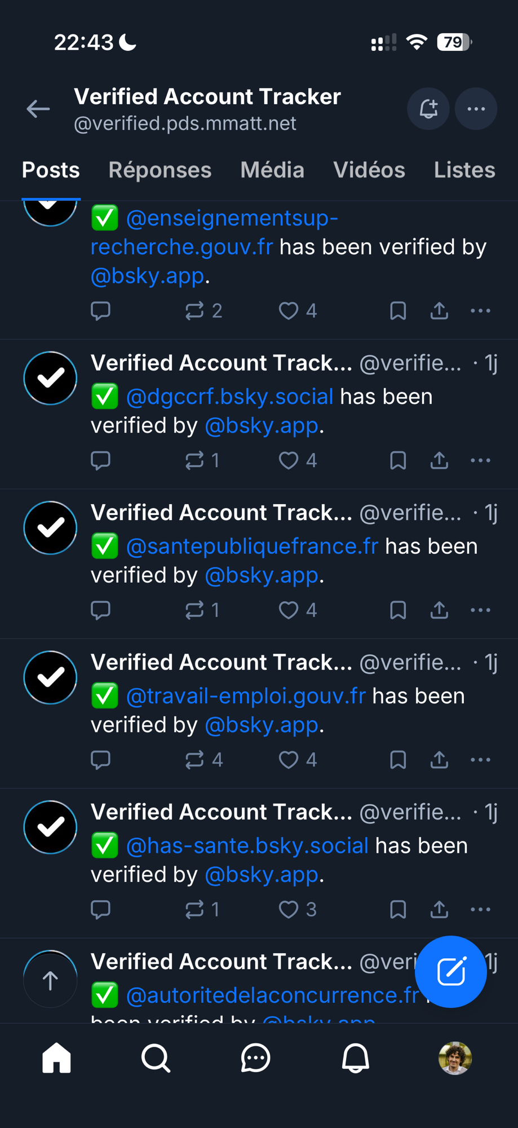518x1128 pixels.
Task: Open the @santepubliquefrance.fr mention link
Action: [x=252, y=547]
